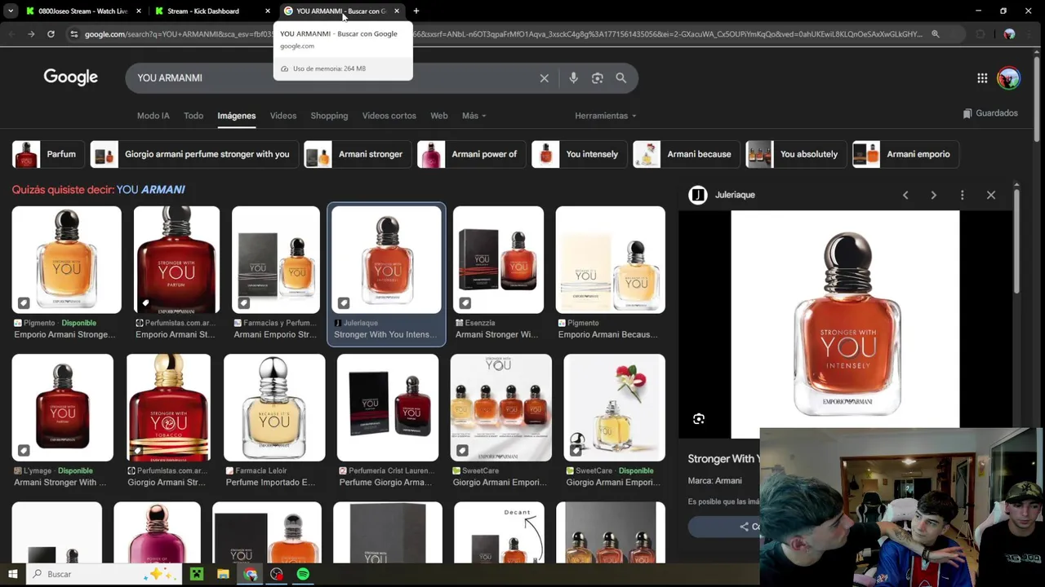Image resolution: width=1045 pixels, height=587 pixels.
Task: Open Guardados saved items
Action: click(x=989, y=113)
